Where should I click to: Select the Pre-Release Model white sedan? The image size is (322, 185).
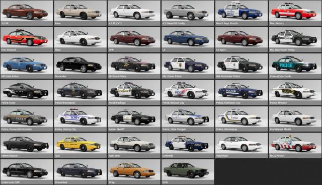(295, 119)
